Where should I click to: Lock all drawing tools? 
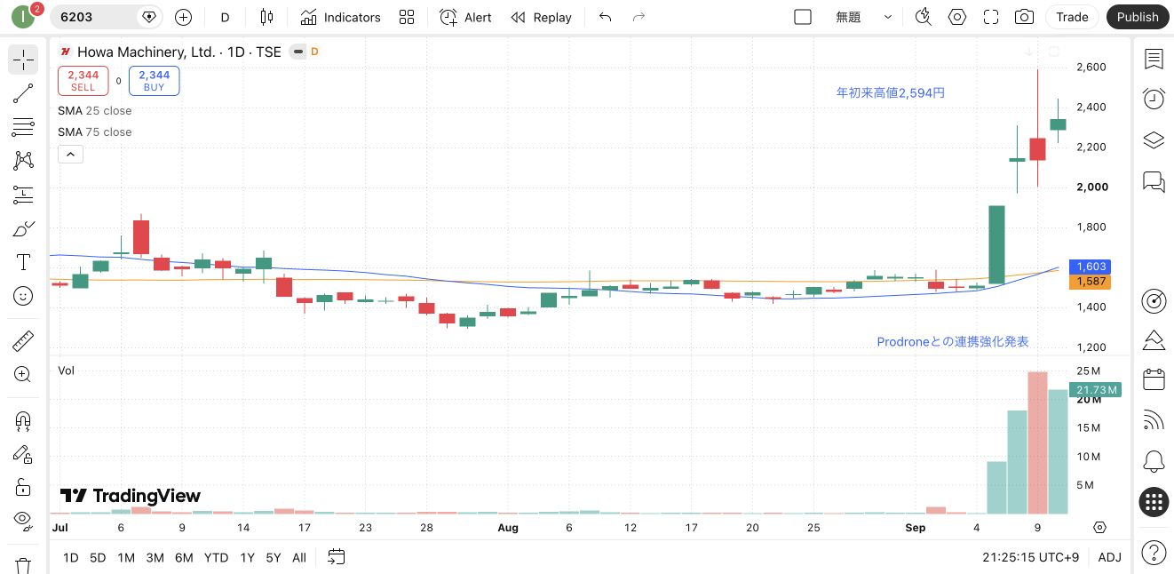coord(23,488)
